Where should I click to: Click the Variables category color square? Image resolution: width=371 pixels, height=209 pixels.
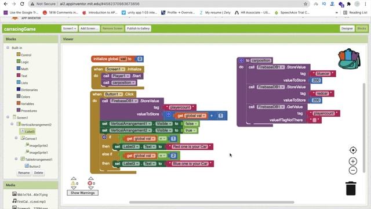(x=19, y=103)
